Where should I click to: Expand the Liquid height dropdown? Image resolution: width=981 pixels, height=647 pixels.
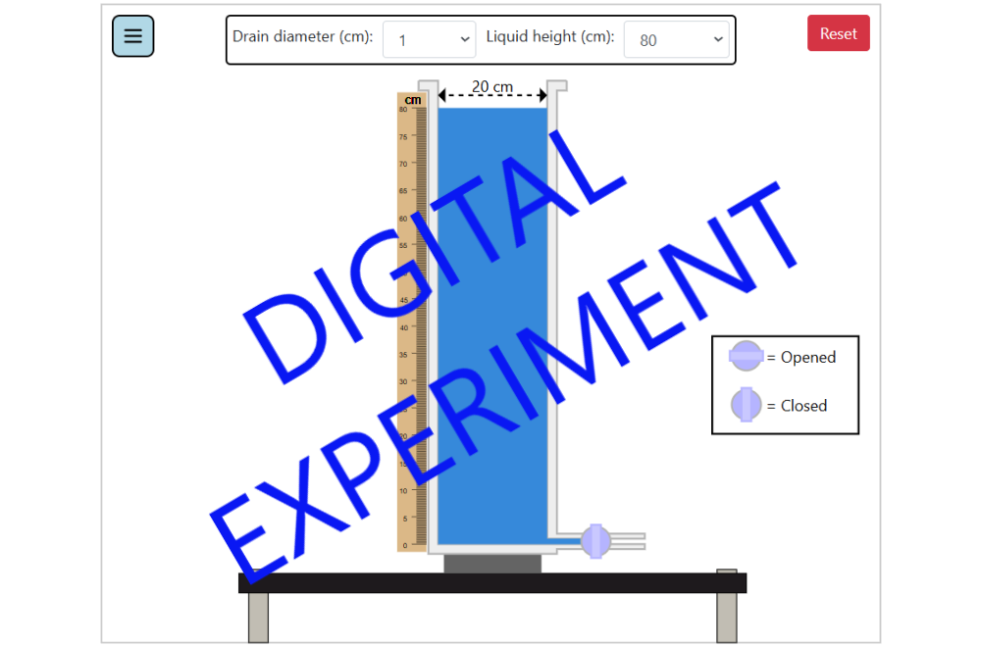[x=676, y=40]
